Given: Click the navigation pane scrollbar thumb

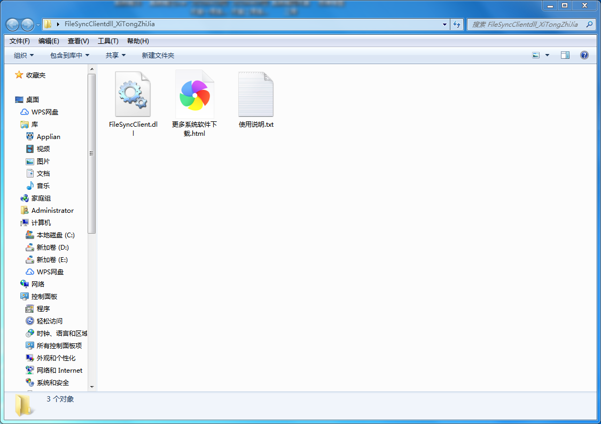Looking at the screenshot, I should point(91,153).
